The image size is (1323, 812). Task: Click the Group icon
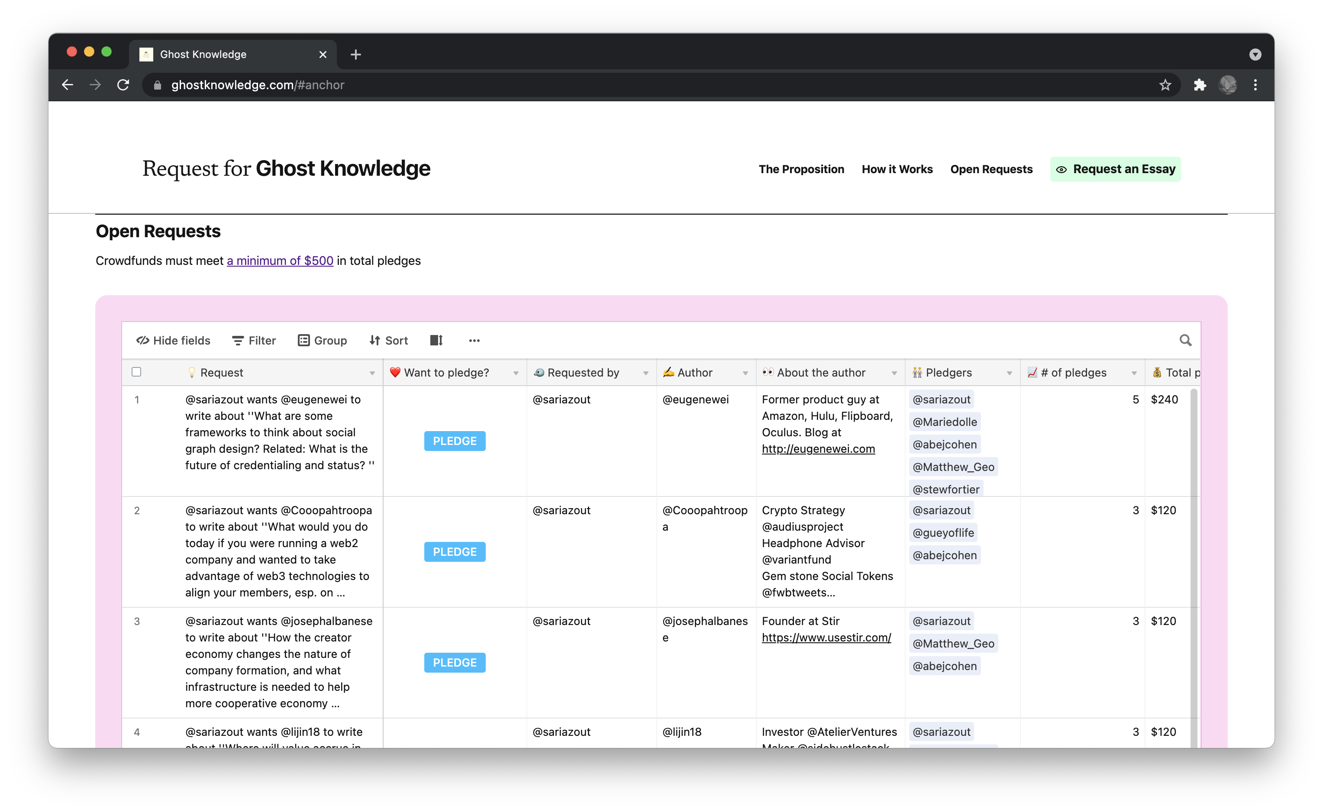pos(304,341)
